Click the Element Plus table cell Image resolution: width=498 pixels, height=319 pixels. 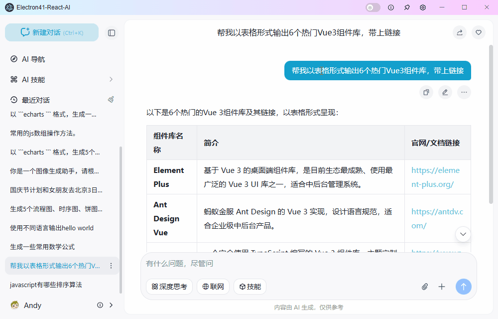[172, 177]
